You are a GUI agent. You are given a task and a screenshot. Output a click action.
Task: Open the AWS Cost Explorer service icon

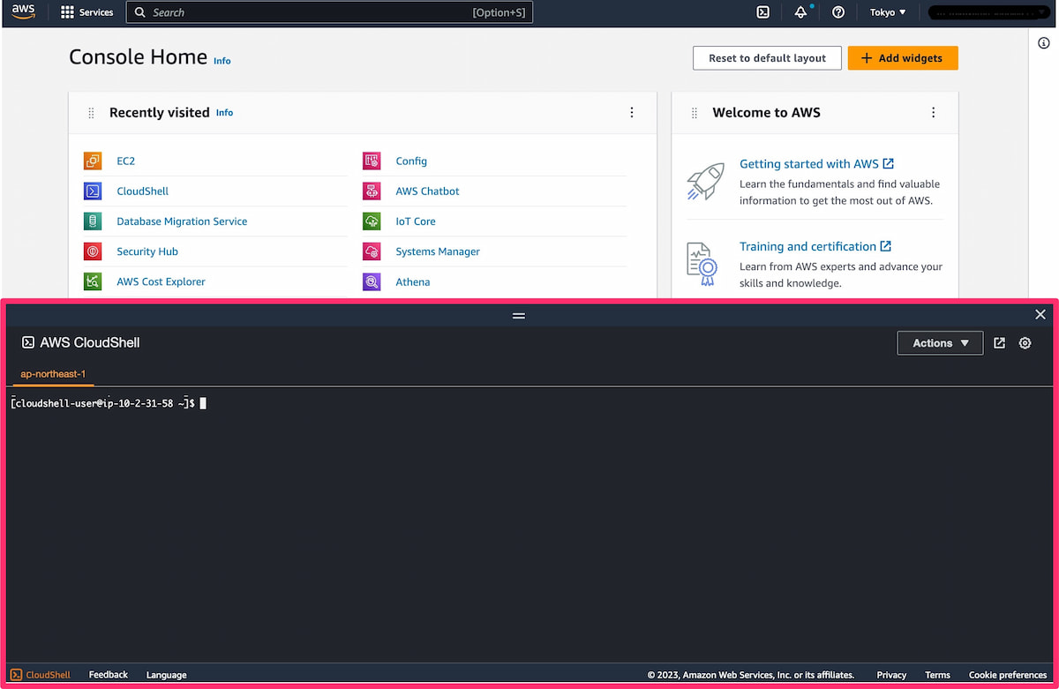[92, 281]
